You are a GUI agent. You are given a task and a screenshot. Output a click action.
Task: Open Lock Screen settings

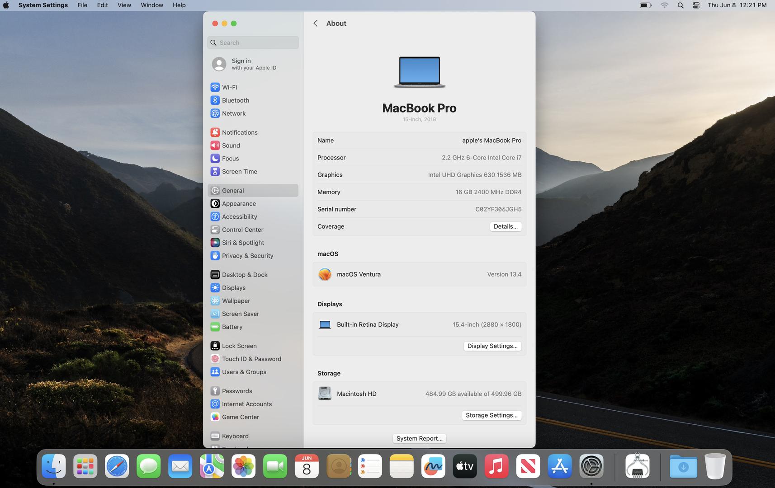click(x=253, y=346)
